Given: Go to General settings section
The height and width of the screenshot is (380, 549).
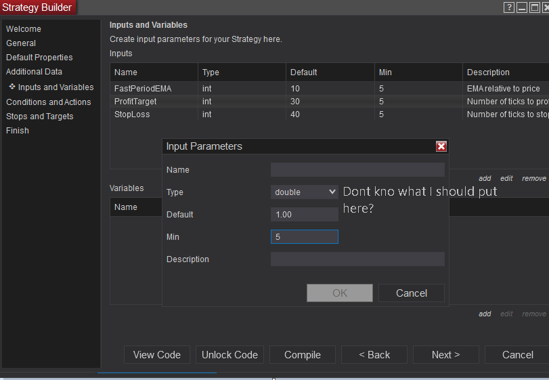Looking at the screenshot, I should point(21,43).
